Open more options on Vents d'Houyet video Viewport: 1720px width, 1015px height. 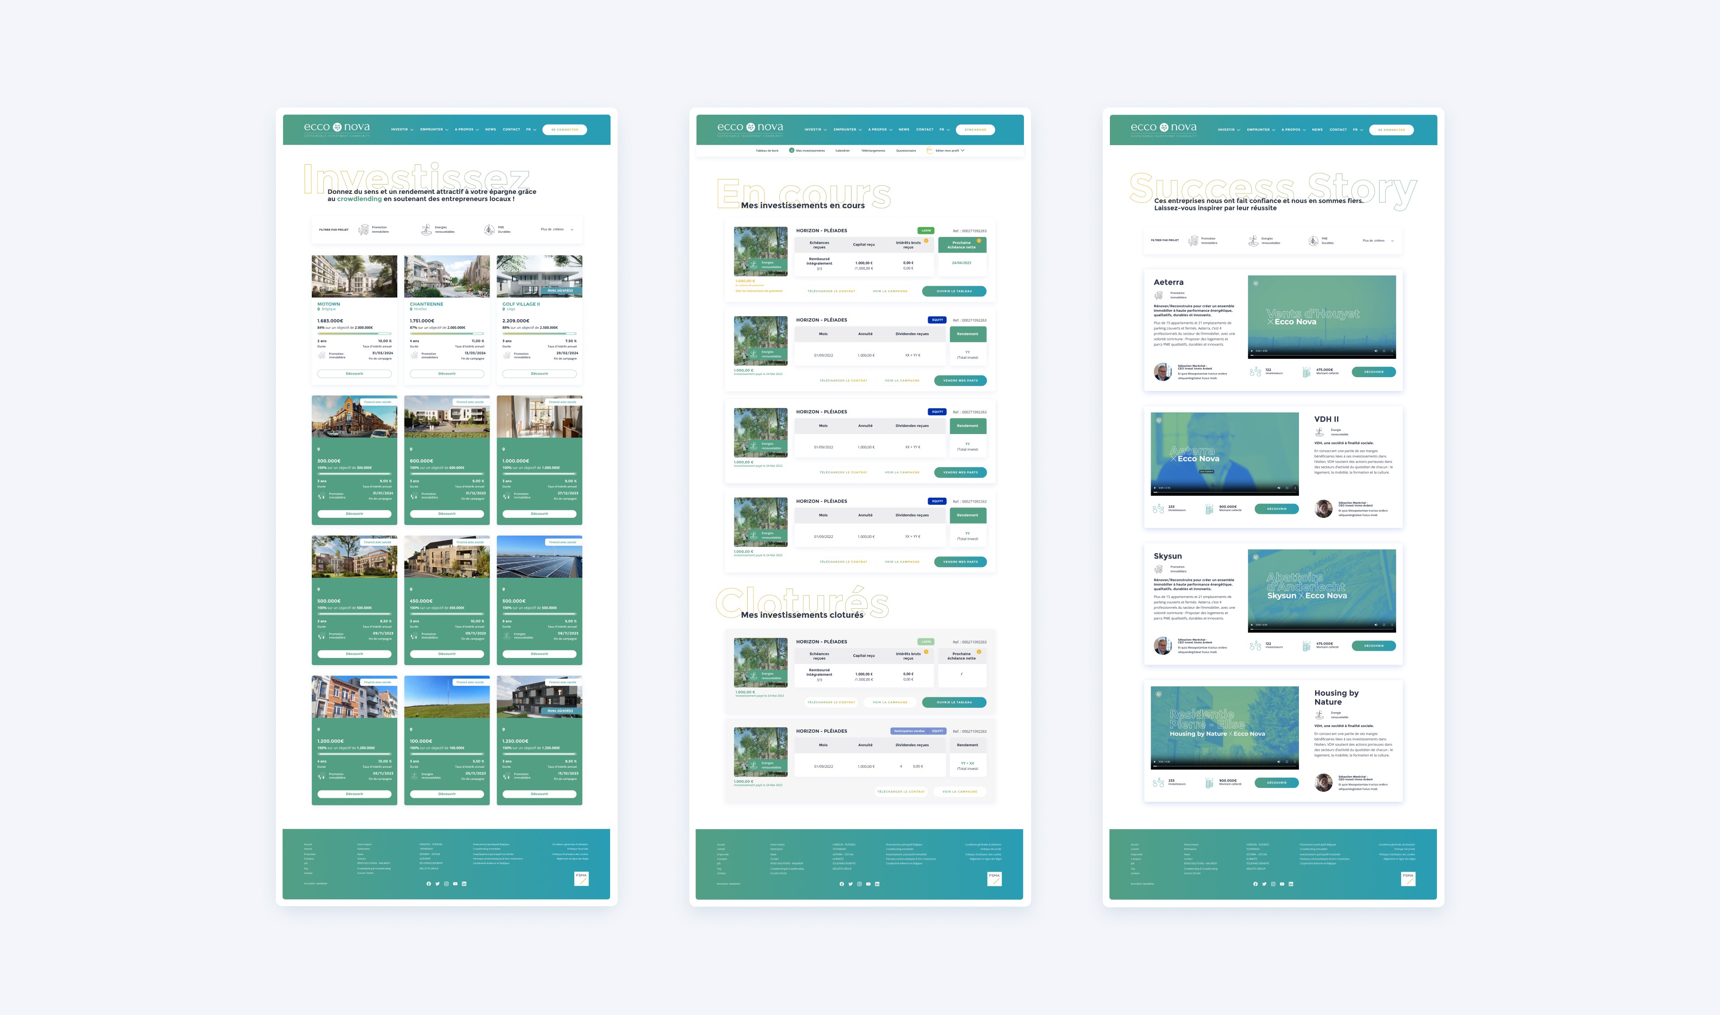click(1392, 351)
